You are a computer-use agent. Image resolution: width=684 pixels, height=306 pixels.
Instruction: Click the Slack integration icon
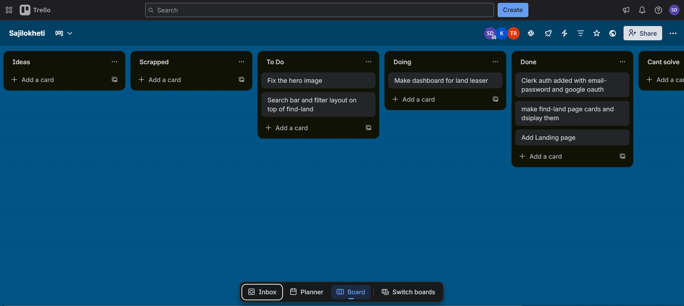(x=531, y=33)
